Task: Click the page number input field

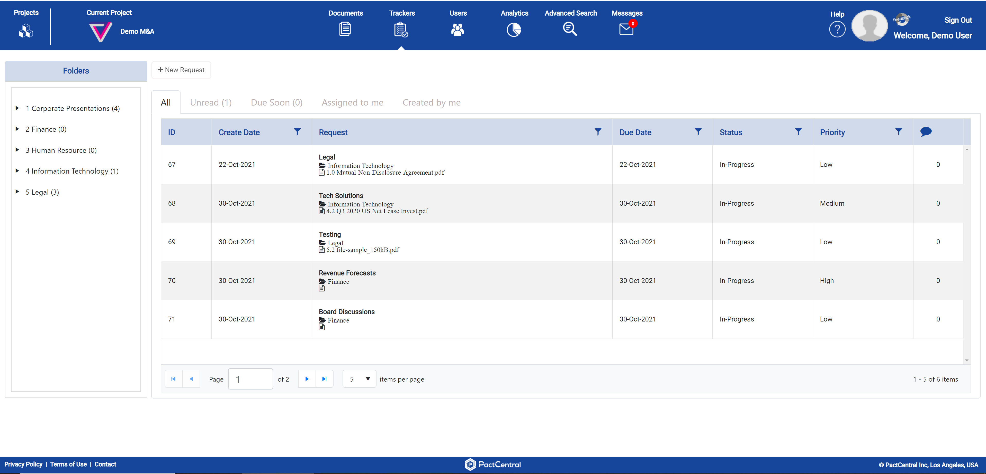Action: (x=250, y=379)
